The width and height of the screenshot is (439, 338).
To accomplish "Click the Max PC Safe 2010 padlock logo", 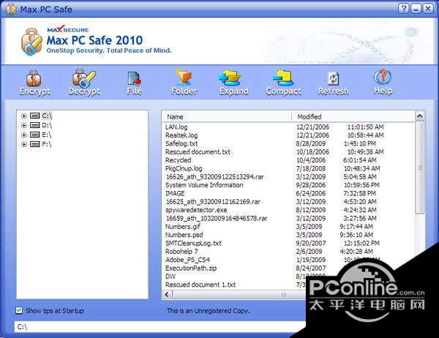I will [x=31, y=42].
